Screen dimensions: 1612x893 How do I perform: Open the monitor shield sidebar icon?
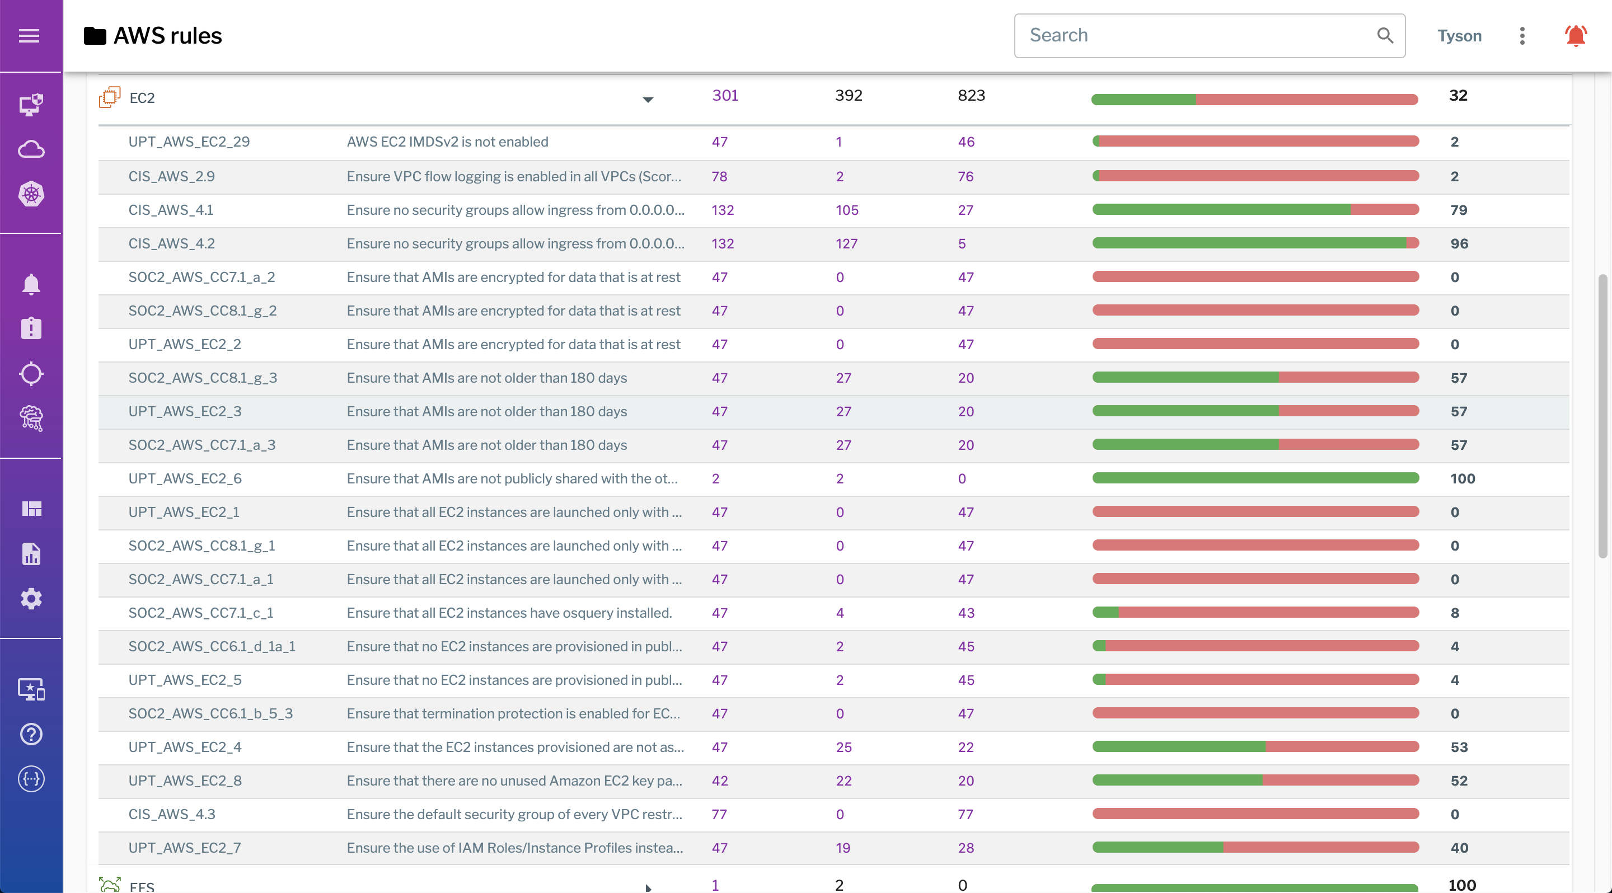31,105
